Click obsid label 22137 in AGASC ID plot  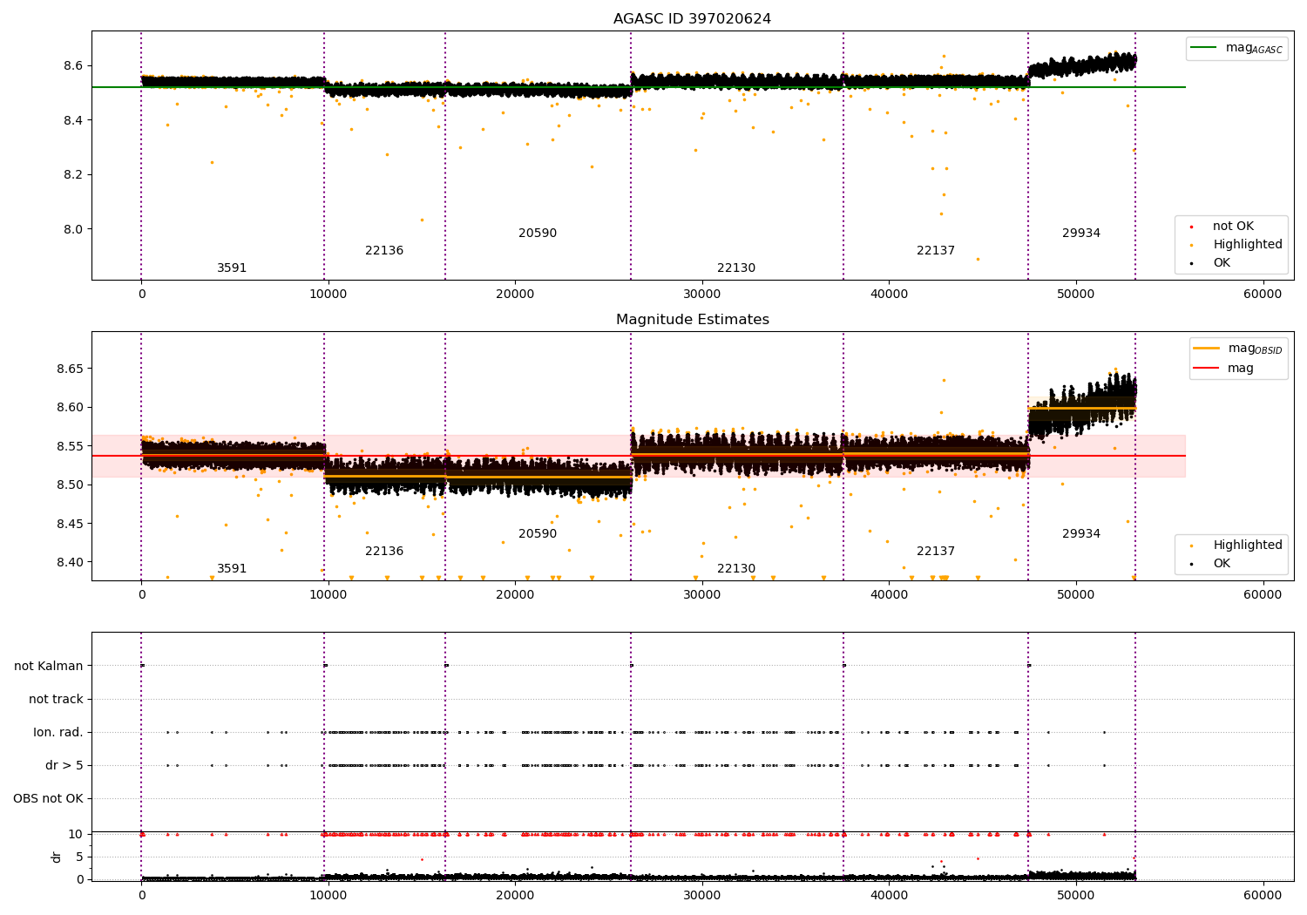tap(936, 251)
